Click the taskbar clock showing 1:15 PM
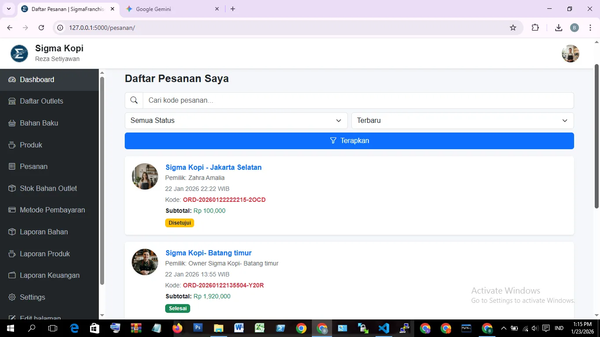 pyautogui.click(x=582, y=328)
